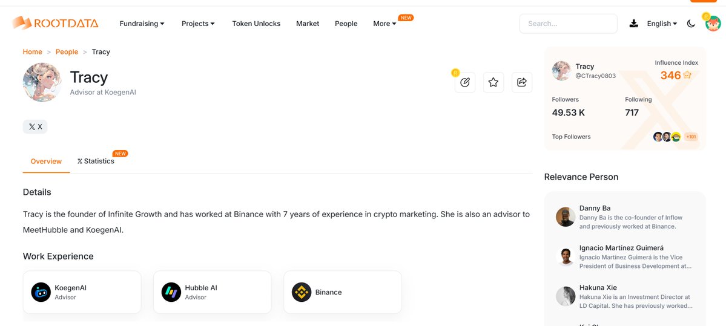Click the RootData logo
This screenshot has height=326, width=726.
[55, 23]
